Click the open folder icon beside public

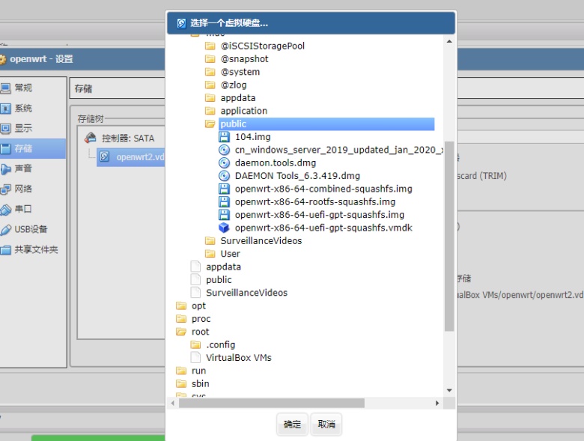coord(210,124)
